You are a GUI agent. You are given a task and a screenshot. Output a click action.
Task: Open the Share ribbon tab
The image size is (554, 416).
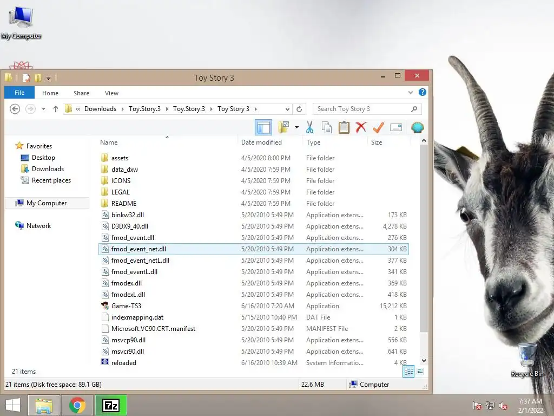[81, 93]
